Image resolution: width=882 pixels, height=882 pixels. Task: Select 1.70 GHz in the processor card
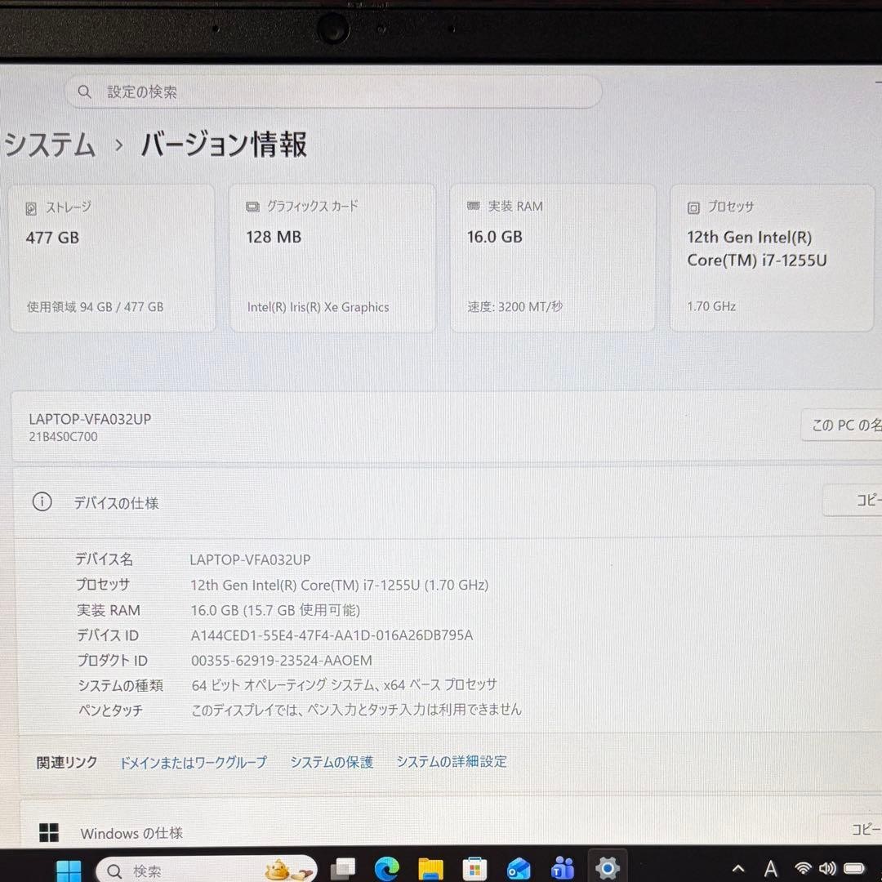point(711,306)
